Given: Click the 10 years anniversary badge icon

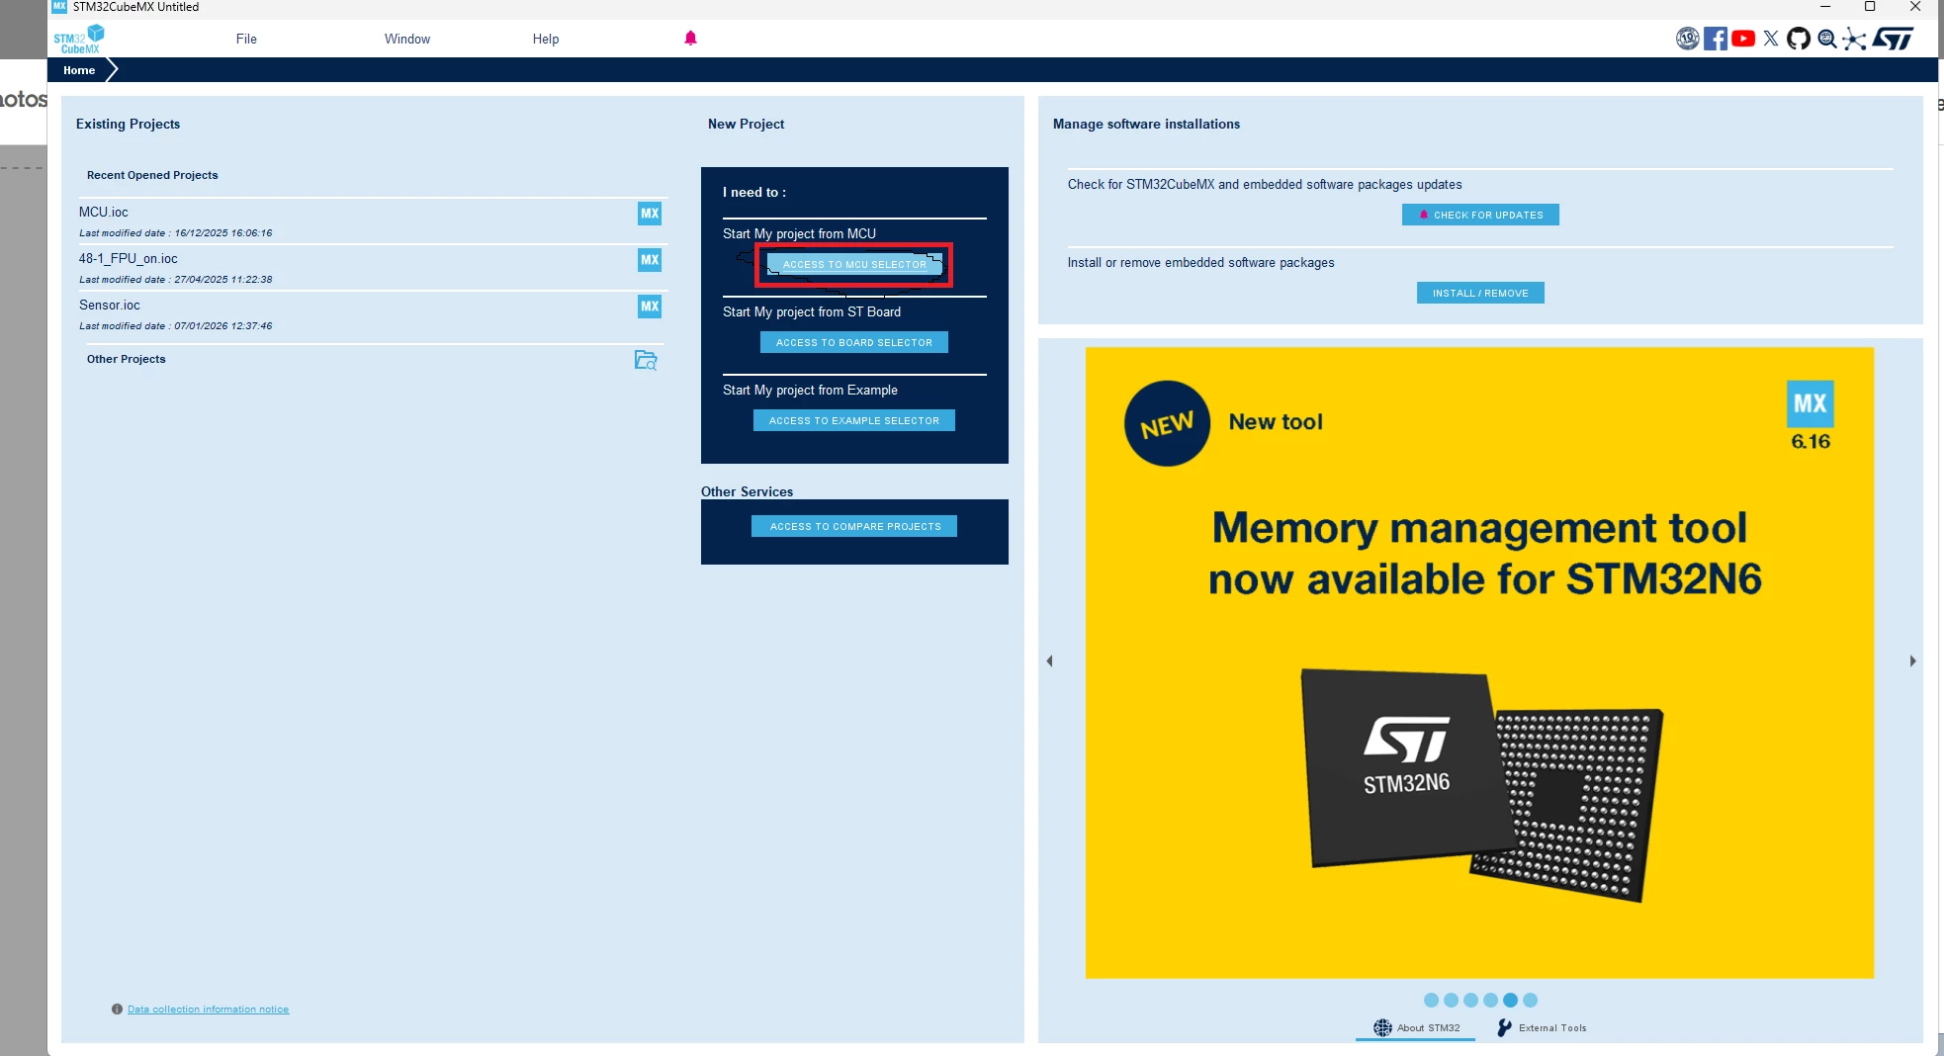Looking at the screenshot, I should click(x=1687, y=39).
